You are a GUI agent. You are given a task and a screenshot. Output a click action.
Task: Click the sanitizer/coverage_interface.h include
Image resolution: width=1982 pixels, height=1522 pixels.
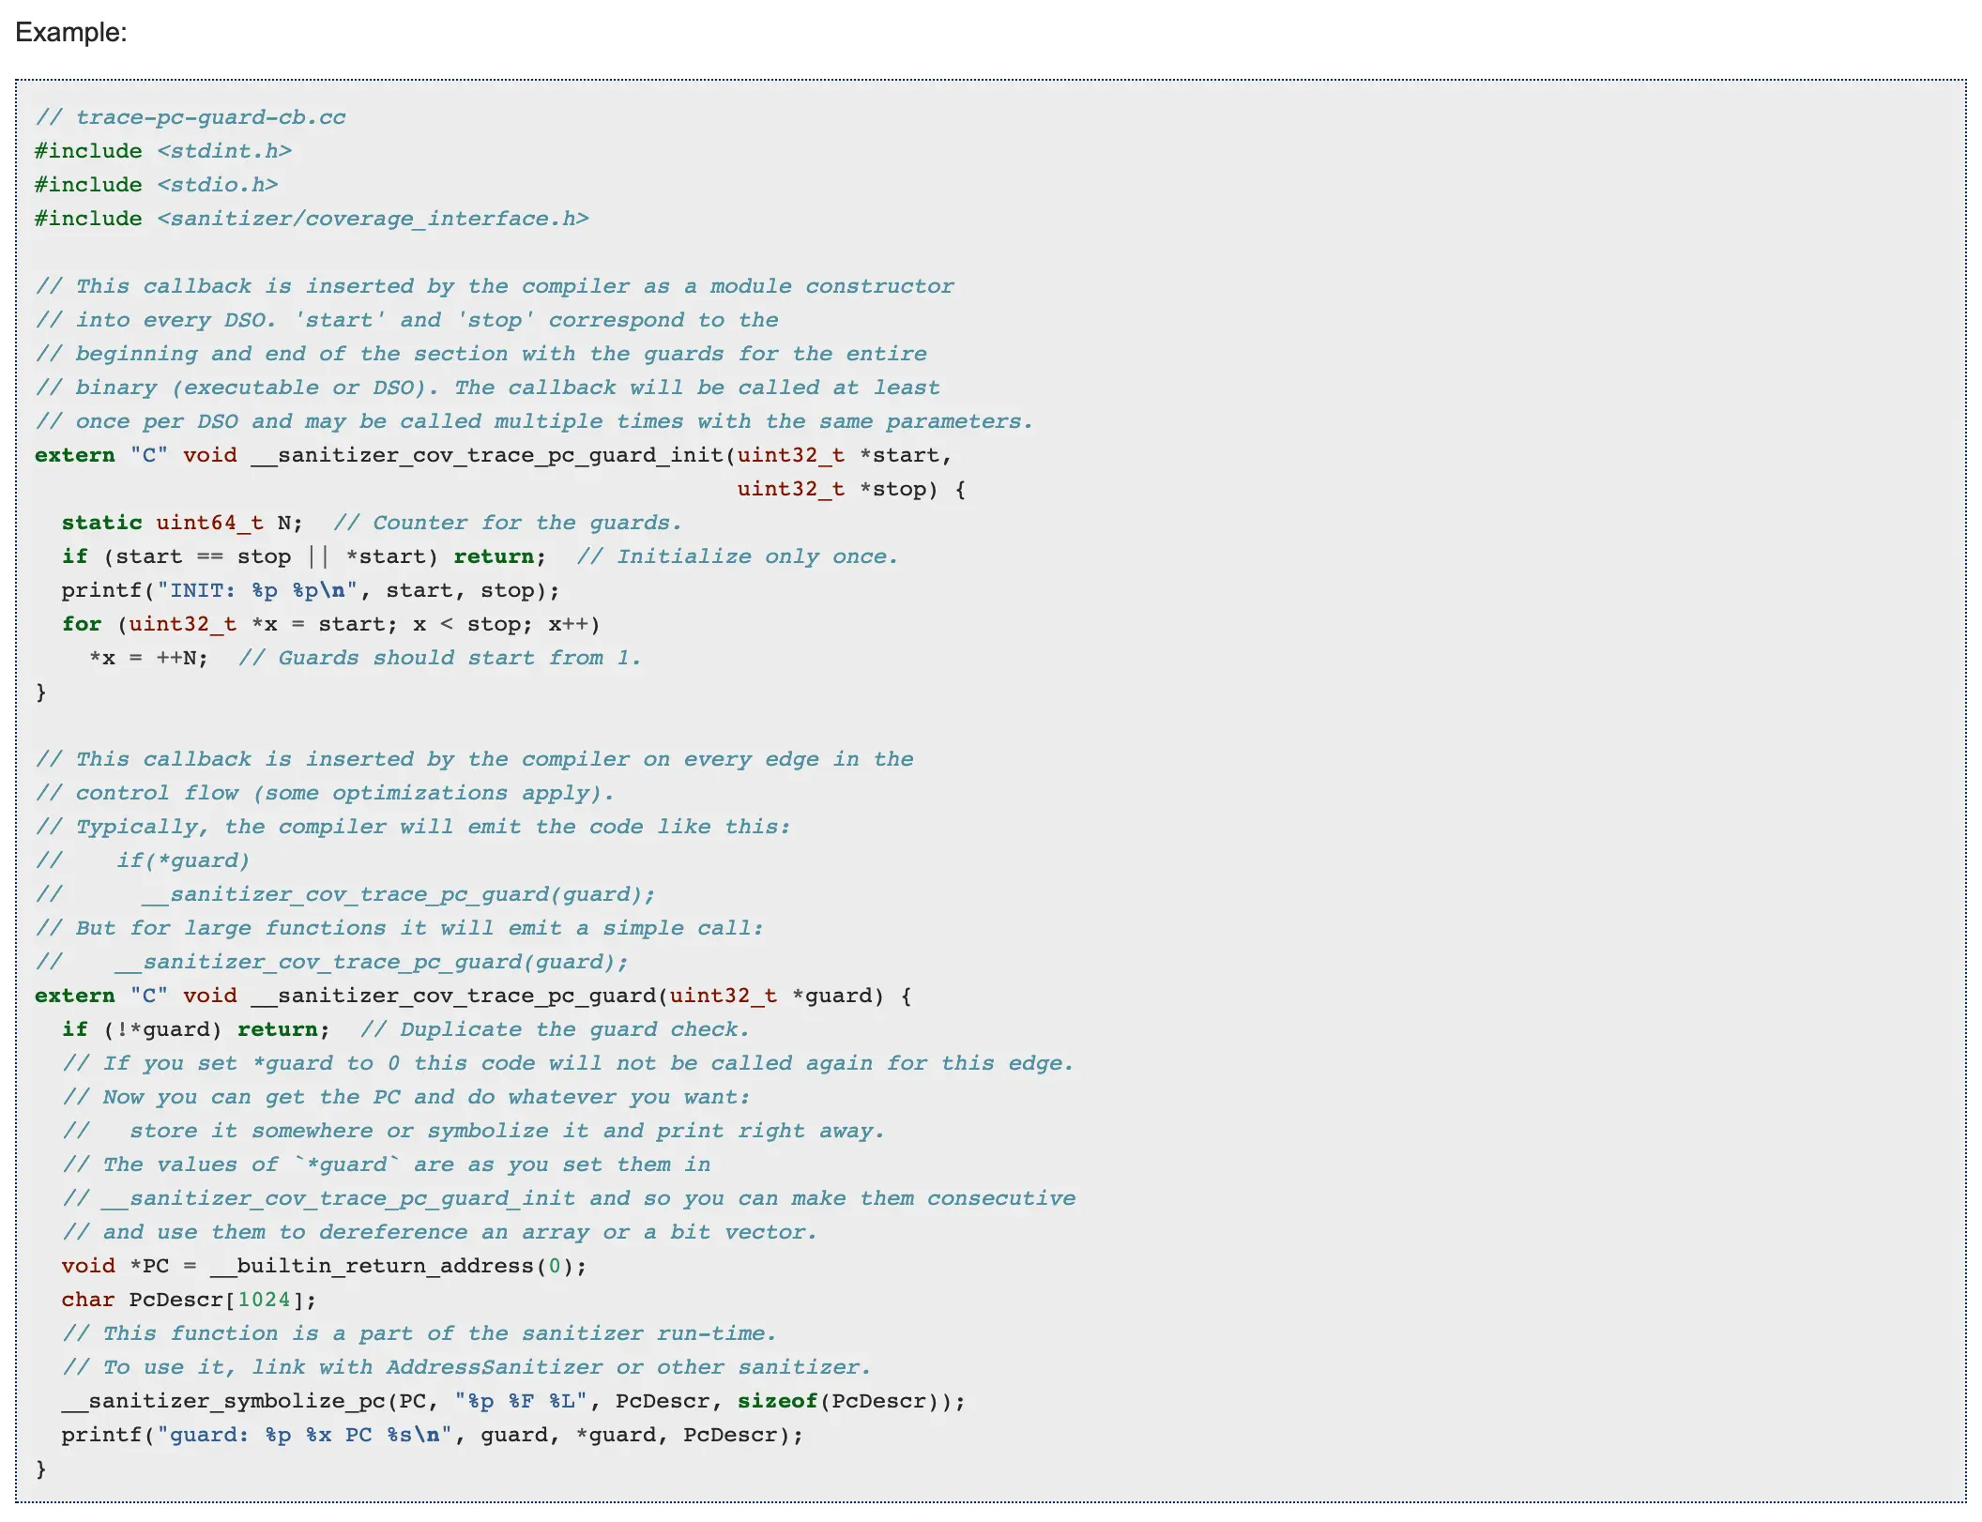click(373, 219)
